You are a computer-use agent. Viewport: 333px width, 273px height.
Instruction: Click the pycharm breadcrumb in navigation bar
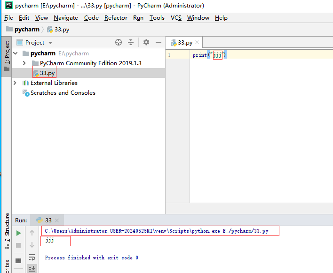click(x=23, y=29)
